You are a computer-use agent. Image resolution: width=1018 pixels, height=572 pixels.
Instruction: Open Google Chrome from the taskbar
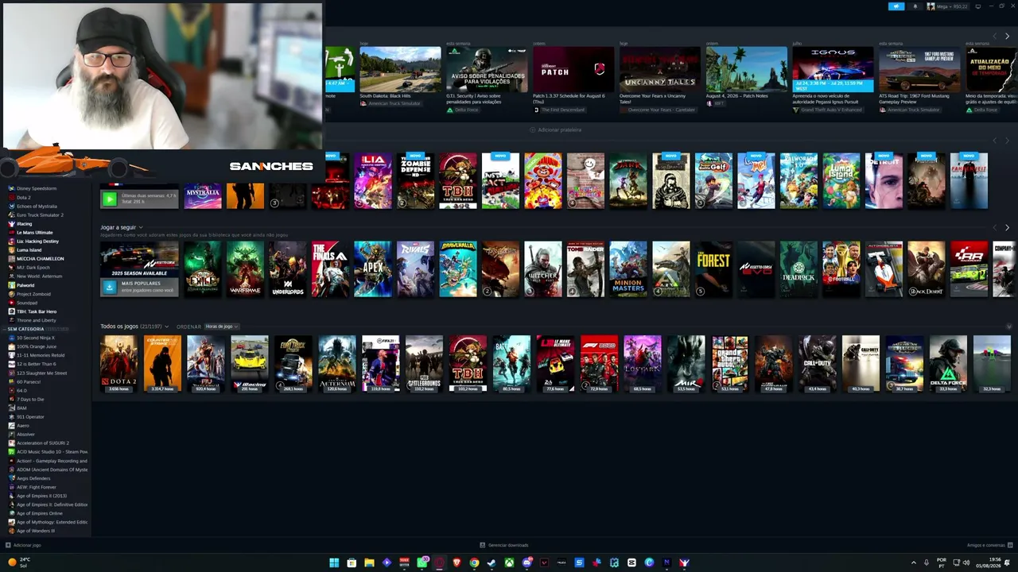click(x=474, y=562)
